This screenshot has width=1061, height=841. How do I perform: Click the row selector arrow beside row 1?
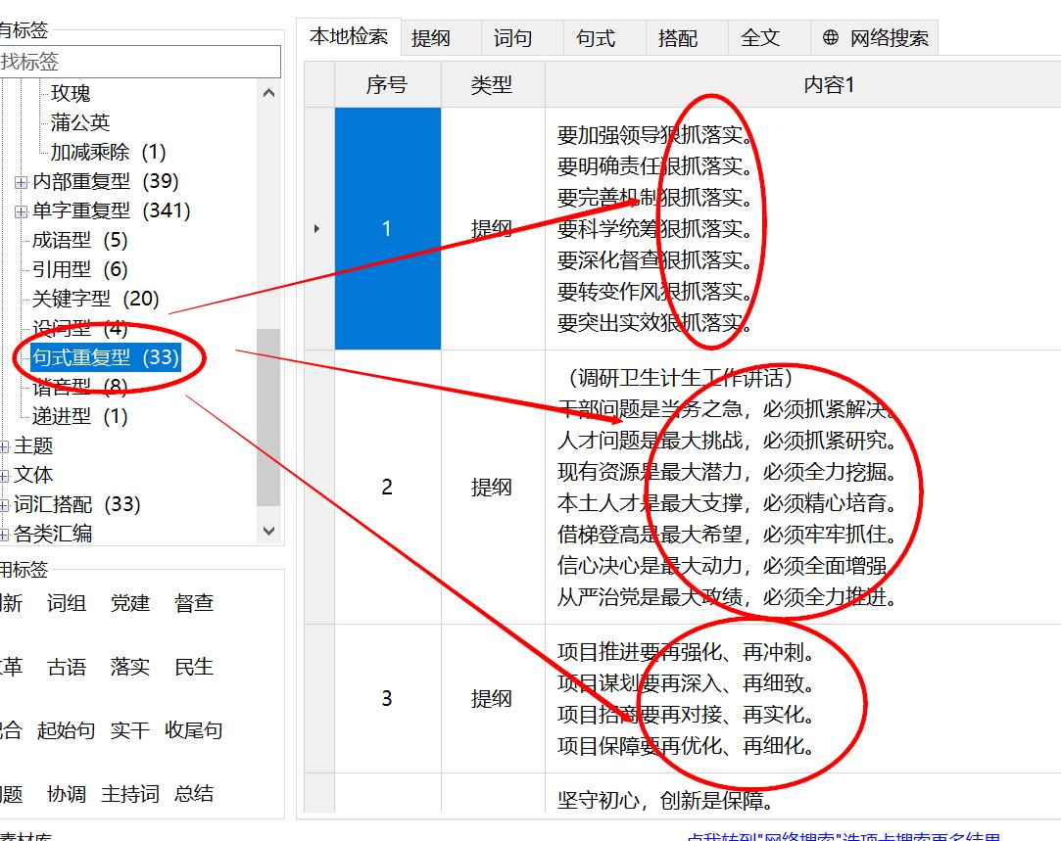click(x=317, y=228)
